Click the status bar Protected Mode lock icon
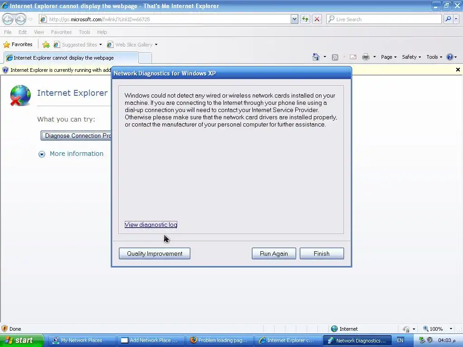The image size is (463, 347). click(x=406, y=329)
